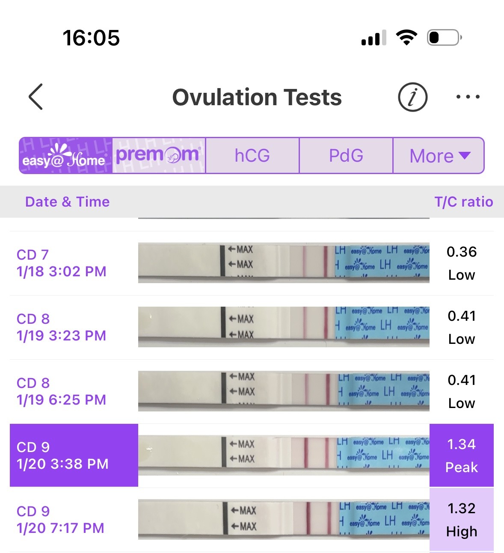This screenshot has height=553, width=504.
Task: Open the info circle icon
Action: 412,97
